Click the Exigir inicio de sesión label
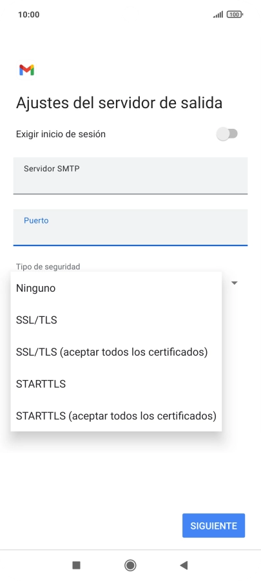 (x=61, y=134)
